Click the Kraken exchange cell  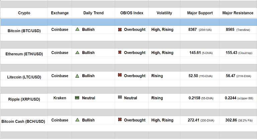point(60,98)
